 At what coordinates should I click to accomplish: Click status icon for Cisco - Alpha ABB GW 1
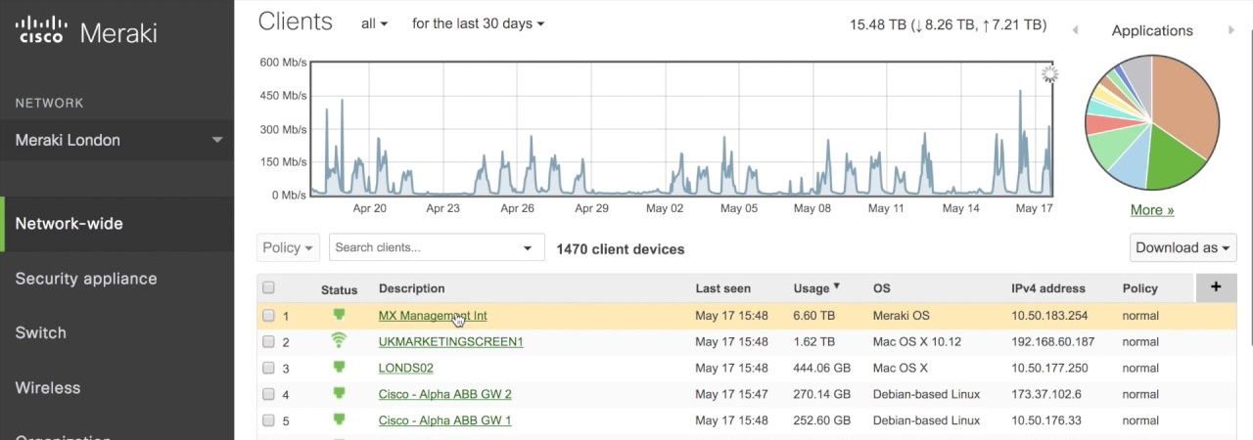339,419
